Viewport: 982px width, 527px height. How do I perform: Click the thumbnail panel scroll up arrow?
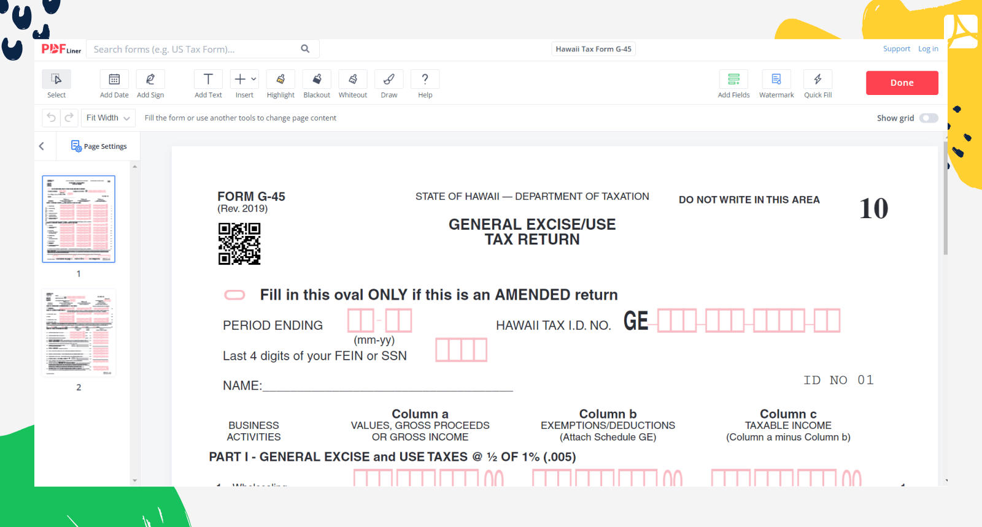point(135,167)
